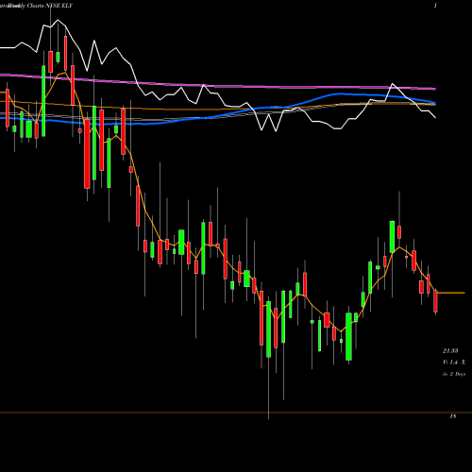Screen dimensions: 472x472
Task: Click the 'in 2 Days' label
Action: [454, 374]
